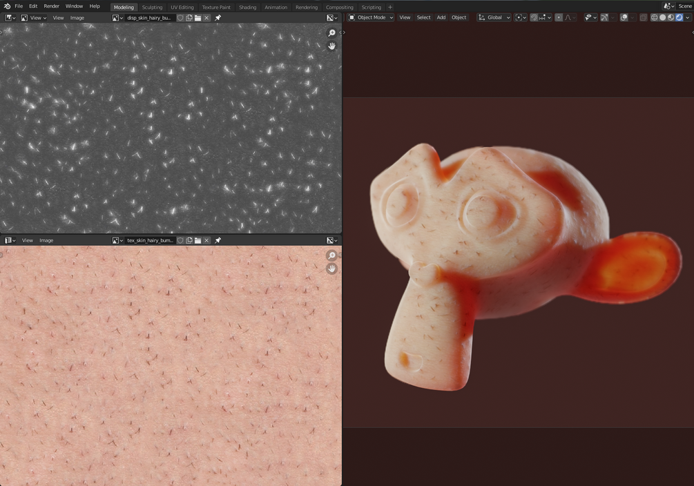Toggle pin image in top image editor
Image resolution: width=694 pixels, height=486 pixels.
click(x=218, y=18)
